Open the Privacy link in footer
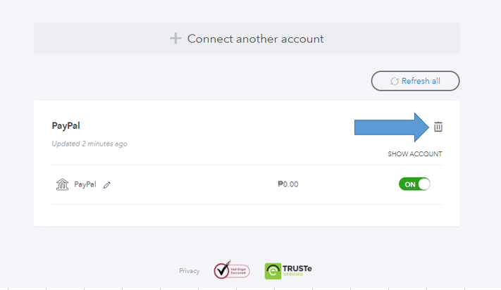 coord(189,271)
